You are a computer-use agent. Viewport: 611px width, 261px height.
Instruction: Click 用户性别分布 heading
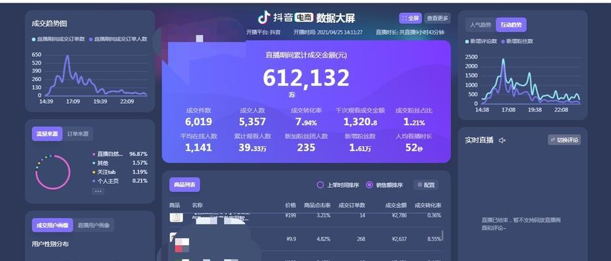pyautogui.click(x=50, y=244)
